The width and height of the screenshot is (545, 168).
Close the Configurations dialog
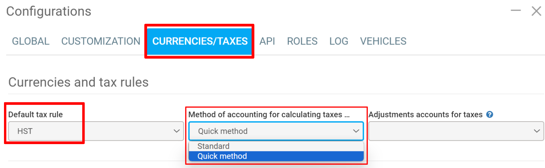point(536,11)
